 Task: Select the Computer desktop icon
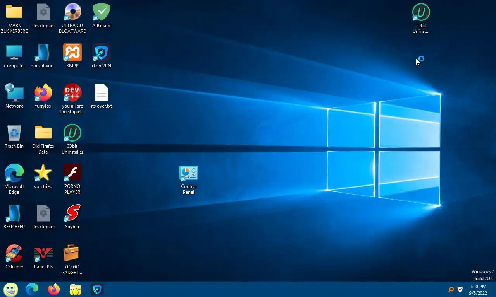tap(14, 53)
